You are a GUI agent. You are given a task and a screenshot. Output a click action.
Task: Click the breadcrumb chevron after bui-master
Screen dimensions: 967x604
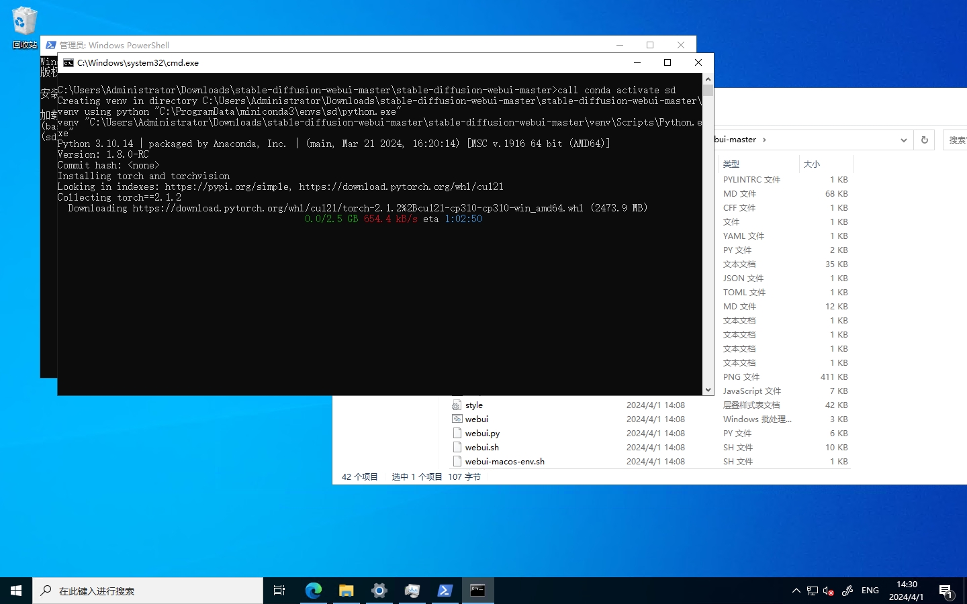[764, 140]
